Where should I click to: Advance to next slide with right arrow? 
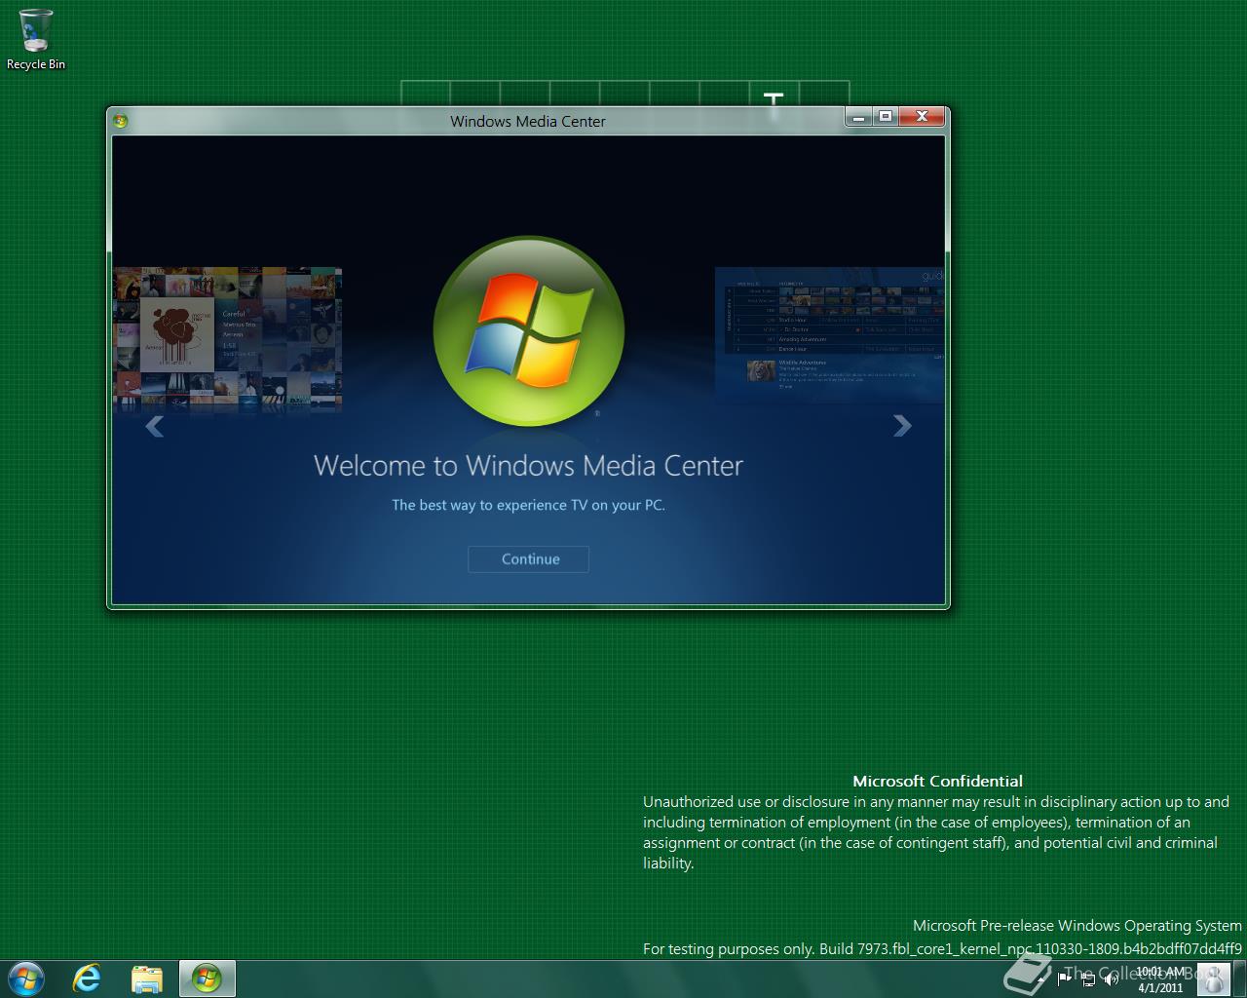(x=902, y=425)
